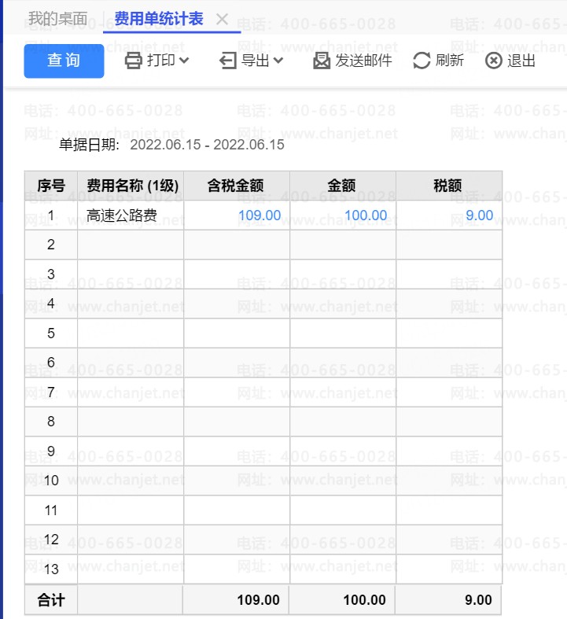The height and width of the screenshot is (619, 567).
Task: Click the send email envelope icon
Action: pos(322,61)
